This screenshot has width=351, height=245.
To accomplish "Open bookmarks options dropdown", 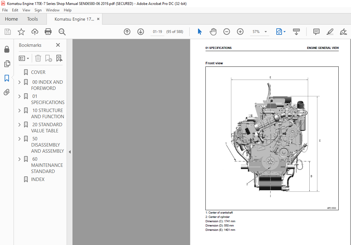I will click(x=24, y=58).
